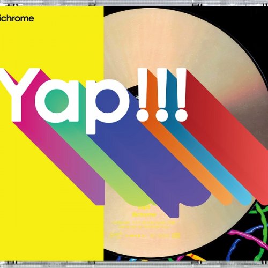Click the dark blue center of letter p
The image size is (268, 268).
108,101
